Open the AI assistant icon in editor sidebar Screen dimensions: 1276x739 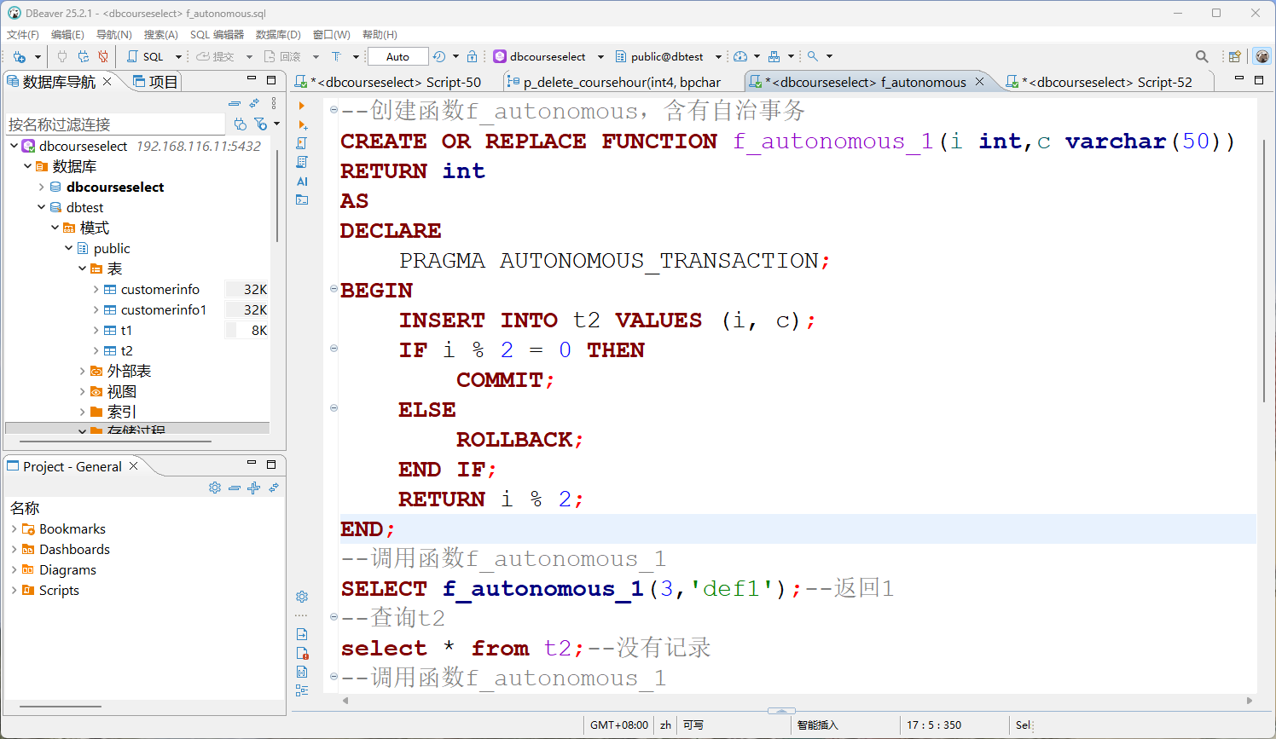tap(302, 181)
